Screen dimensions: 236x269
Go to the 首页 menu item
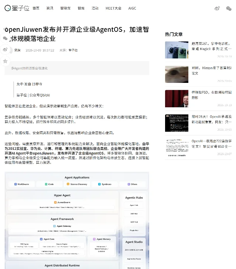[x=36, y=8]
